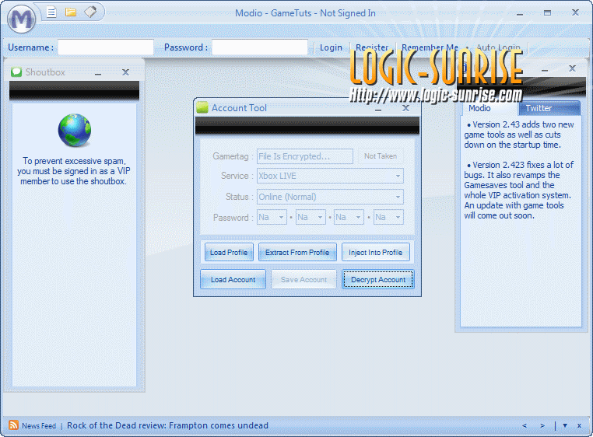Open the second Password Na dropdown
Image resolution: width=593 pixels, height=437 pixels.
tap(320, 218)
